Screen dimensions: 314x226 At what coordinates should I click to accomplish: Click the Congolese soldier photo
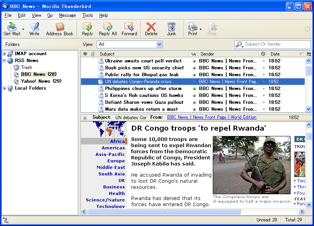pyautogui.click(x=252, y=165)
